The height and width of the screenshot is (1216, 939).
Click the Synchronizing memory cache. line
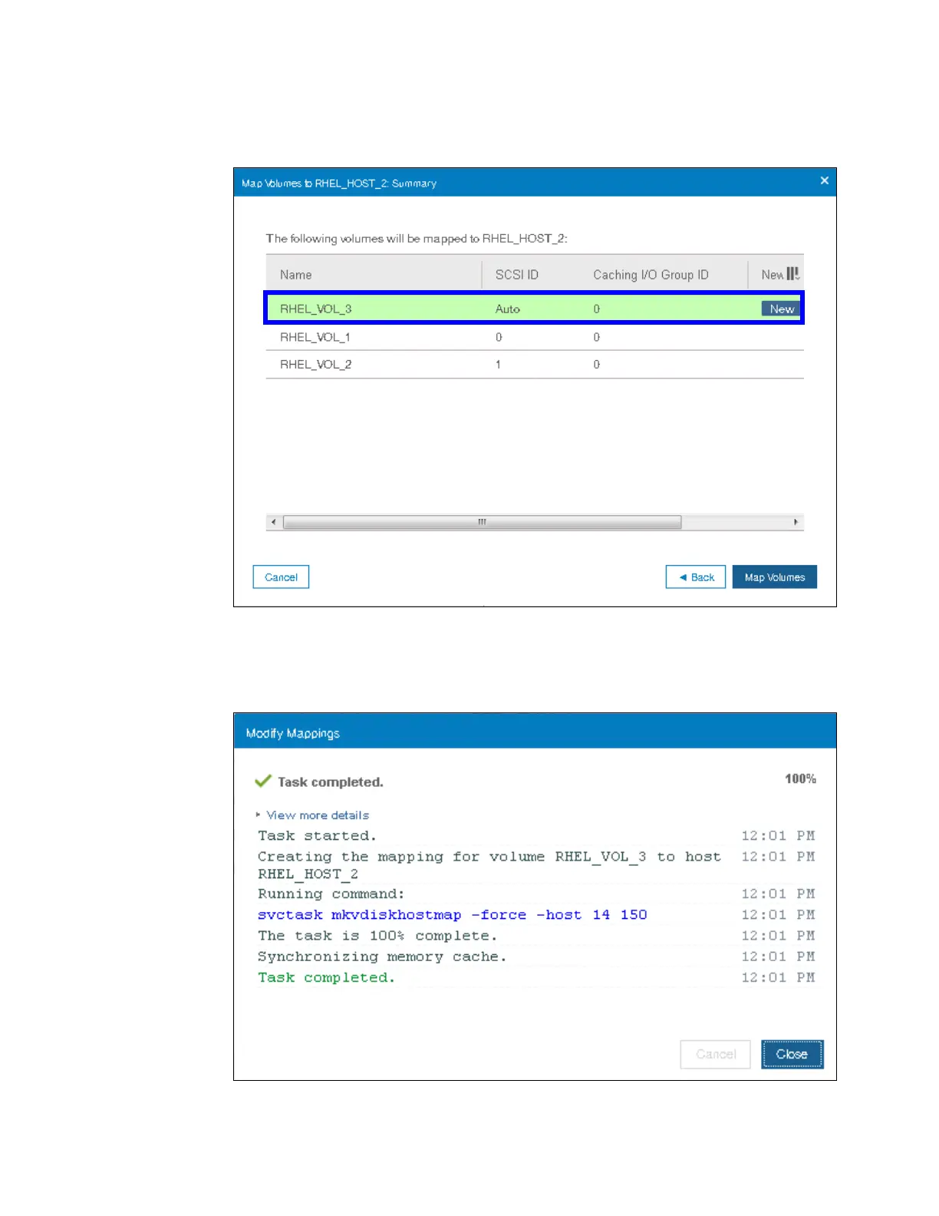382,957
